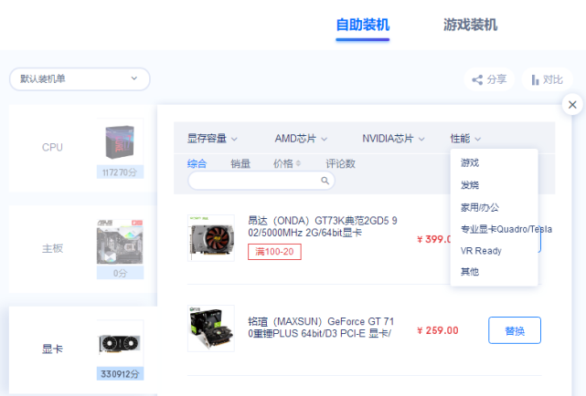Sort by 销量

(240, 163)
